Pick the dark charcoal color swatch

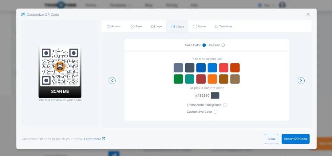189,68
